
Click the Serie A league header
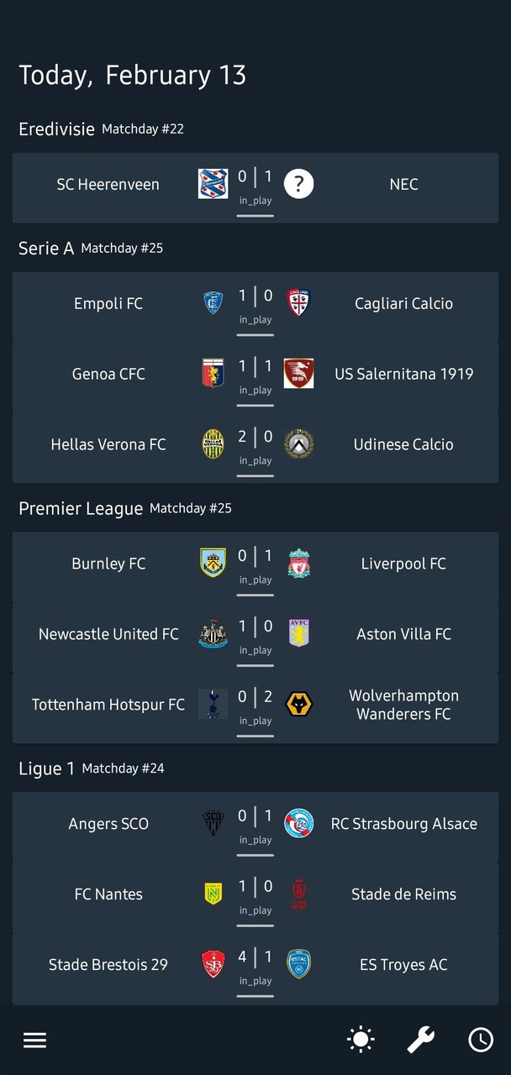click(x=46, y=248)
